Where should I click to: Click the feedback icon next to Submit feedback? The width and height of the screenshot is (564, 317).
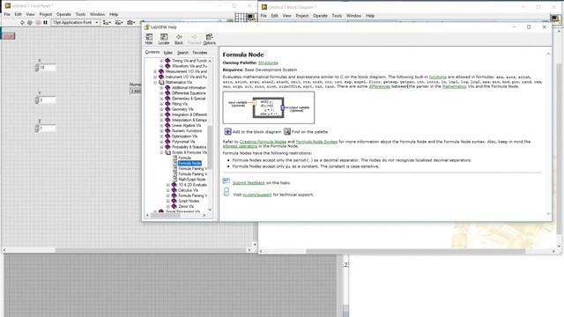click(226, 181)
